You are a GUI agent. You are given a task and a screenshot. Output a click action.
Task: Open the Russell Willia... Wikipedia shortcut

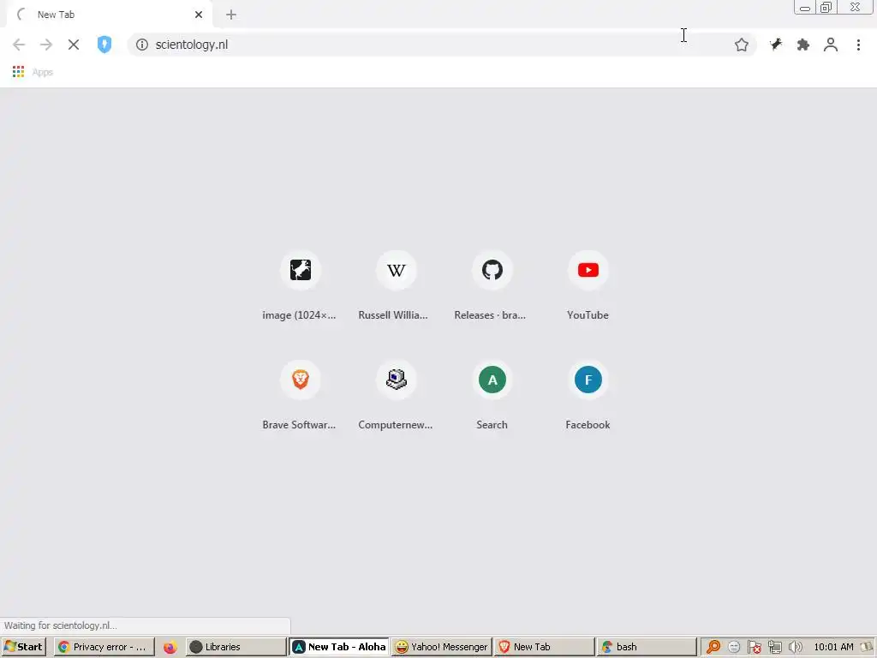click(x=396, y=286)
